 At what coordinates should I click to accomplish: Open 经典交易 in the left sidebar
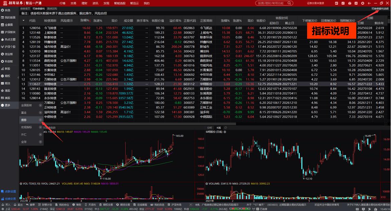pyautogui.click(x=9, y=199)
